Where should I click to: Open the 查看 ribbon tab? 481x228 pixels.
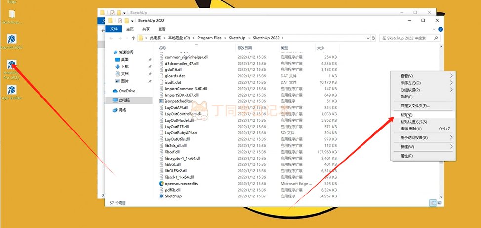162,29
